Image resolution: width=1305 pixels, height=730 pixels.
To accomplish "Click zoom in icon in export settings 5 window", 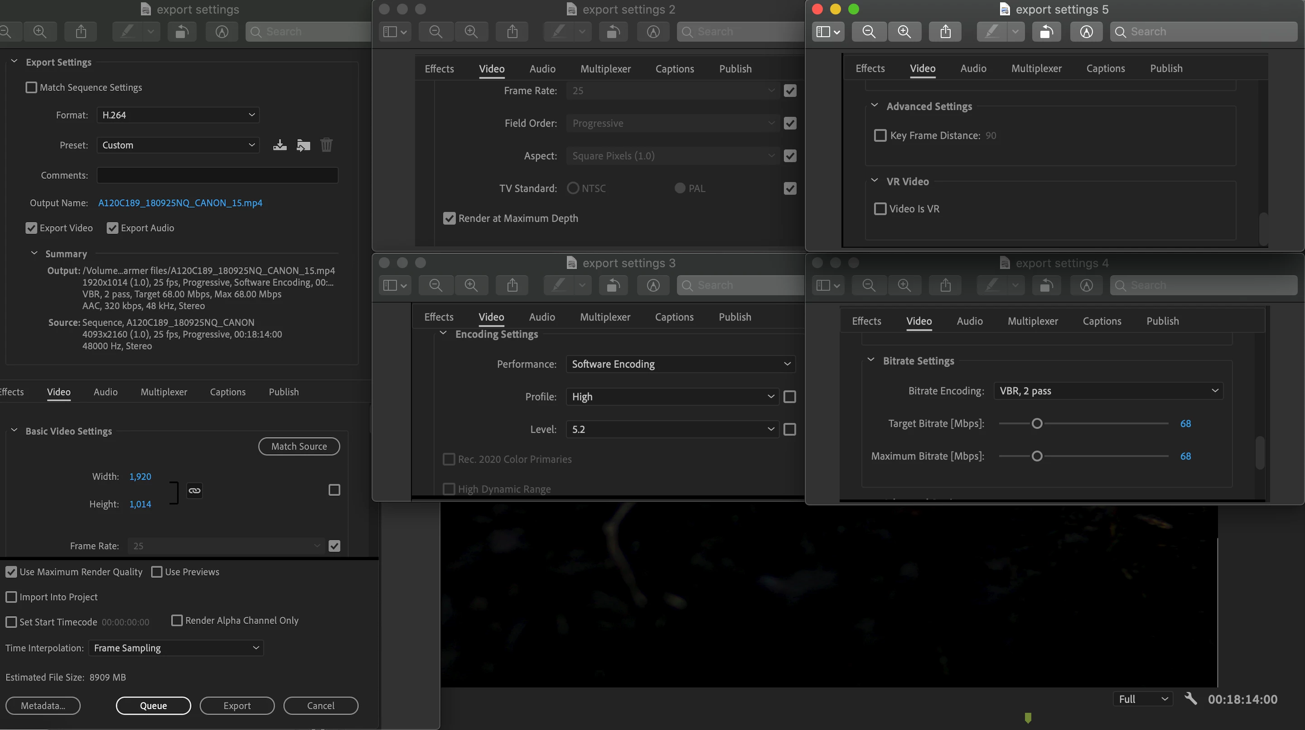I will click(904, 32).
